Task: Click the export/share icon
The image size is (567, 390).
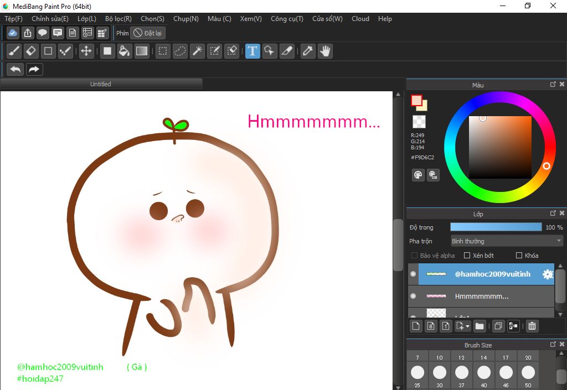Action: (x=28, y=33)
